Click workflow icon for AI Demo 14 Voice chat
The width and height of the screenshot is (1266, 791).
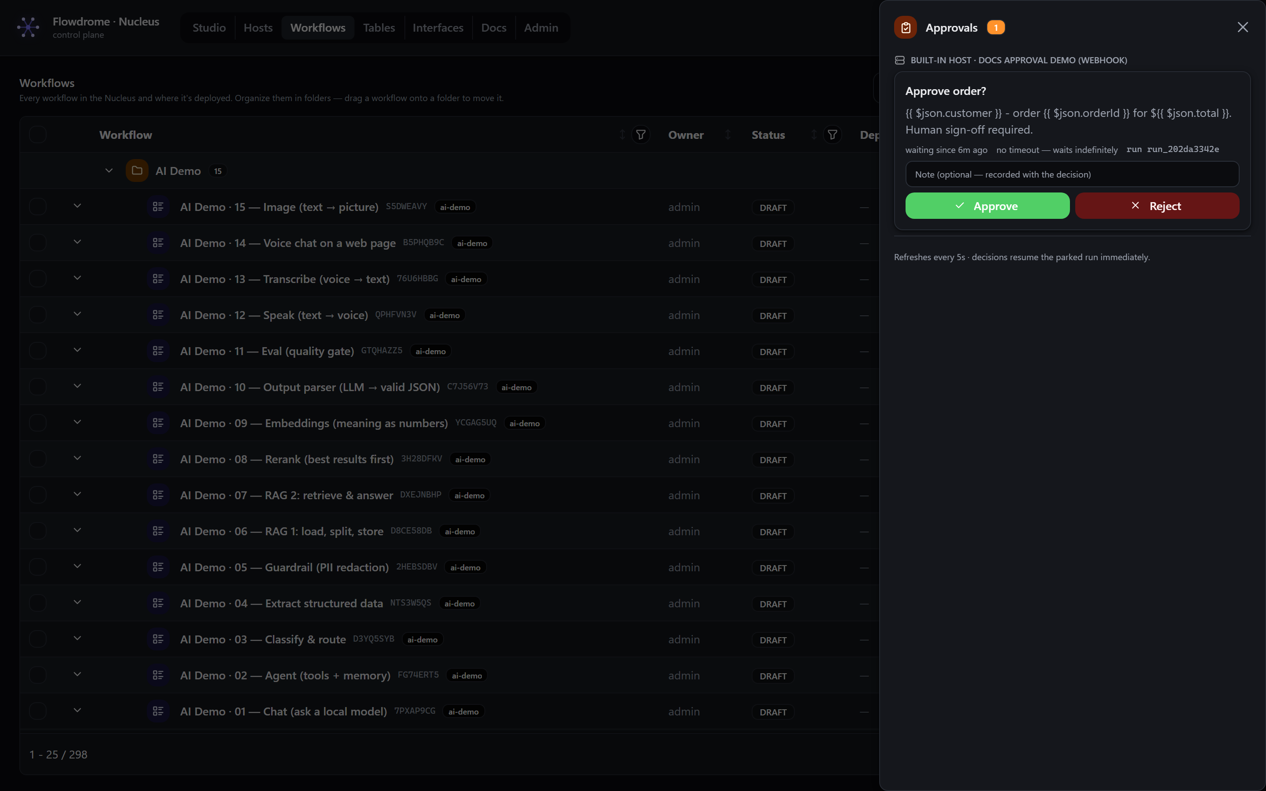[158, 243]
